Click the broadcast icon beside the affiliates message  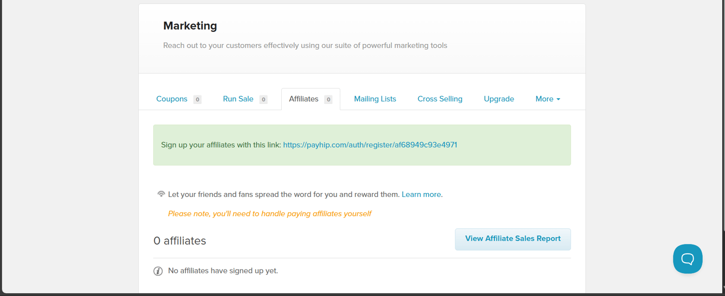(161, 193)
